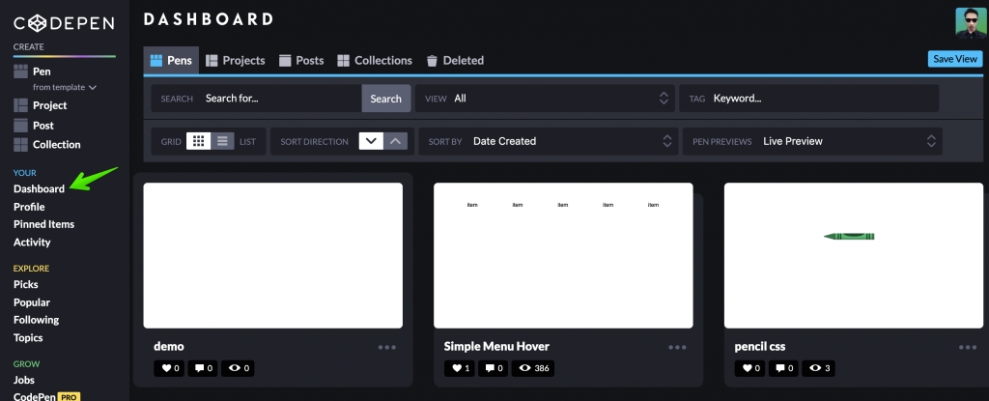Click the Pen icon under Create

[x=22, y=72]
